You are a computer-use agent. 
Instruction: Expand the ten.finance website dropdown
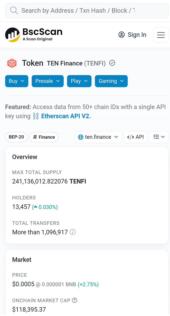click(98, 137)
